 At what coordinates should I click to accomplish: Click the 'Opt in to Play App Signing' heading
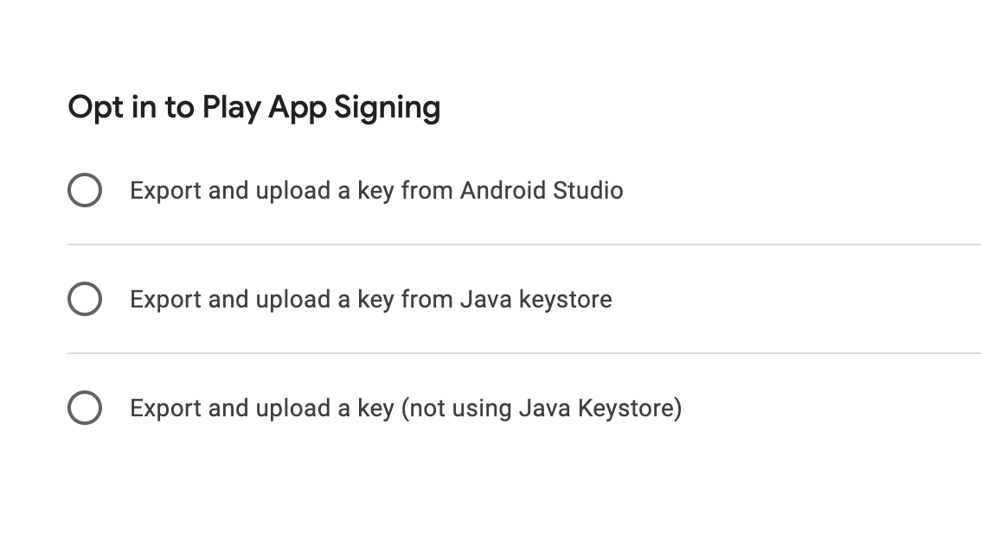point(254,107)
